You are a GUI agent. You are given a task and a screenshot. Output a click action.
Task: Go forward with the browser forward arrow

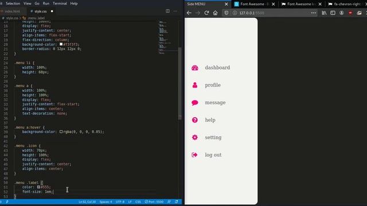coord(198,13)
